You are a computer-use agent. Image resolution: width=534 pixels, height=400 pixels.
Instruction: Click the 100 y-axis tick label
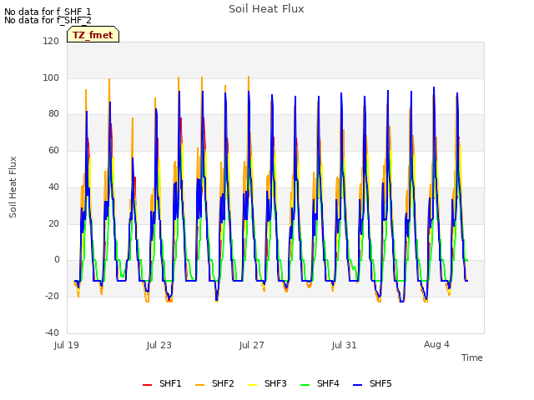click(51, 77)
